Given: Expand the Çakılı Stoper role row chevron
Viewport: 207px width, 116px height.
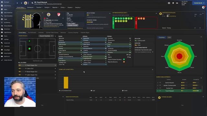Looking at the screenshot, I should click(55, 75).
